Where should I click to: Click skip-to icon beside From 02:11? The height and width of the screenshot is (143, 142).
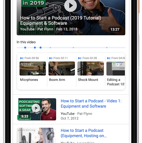51,58
